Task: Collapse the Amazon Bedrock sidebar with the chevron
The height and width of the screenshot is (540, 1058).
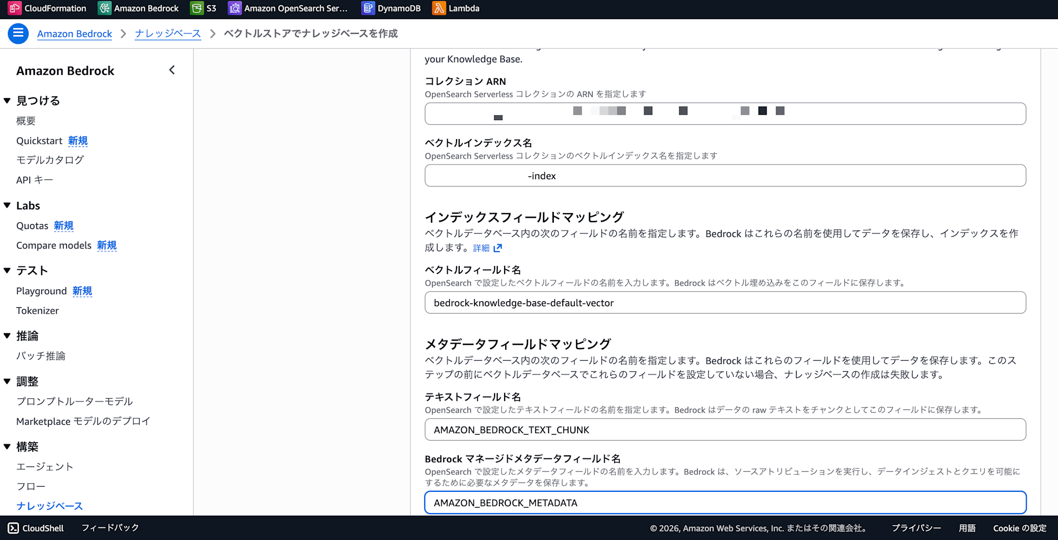Action: (x=172, y=70)
